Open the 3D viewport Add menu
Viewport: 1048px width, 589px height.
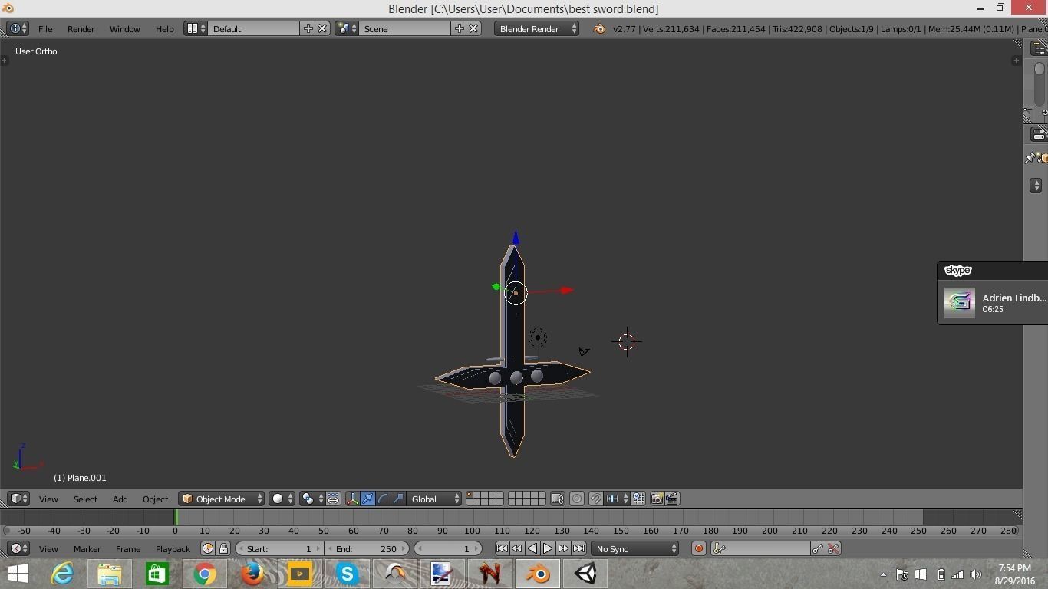[x=120, y=499]
